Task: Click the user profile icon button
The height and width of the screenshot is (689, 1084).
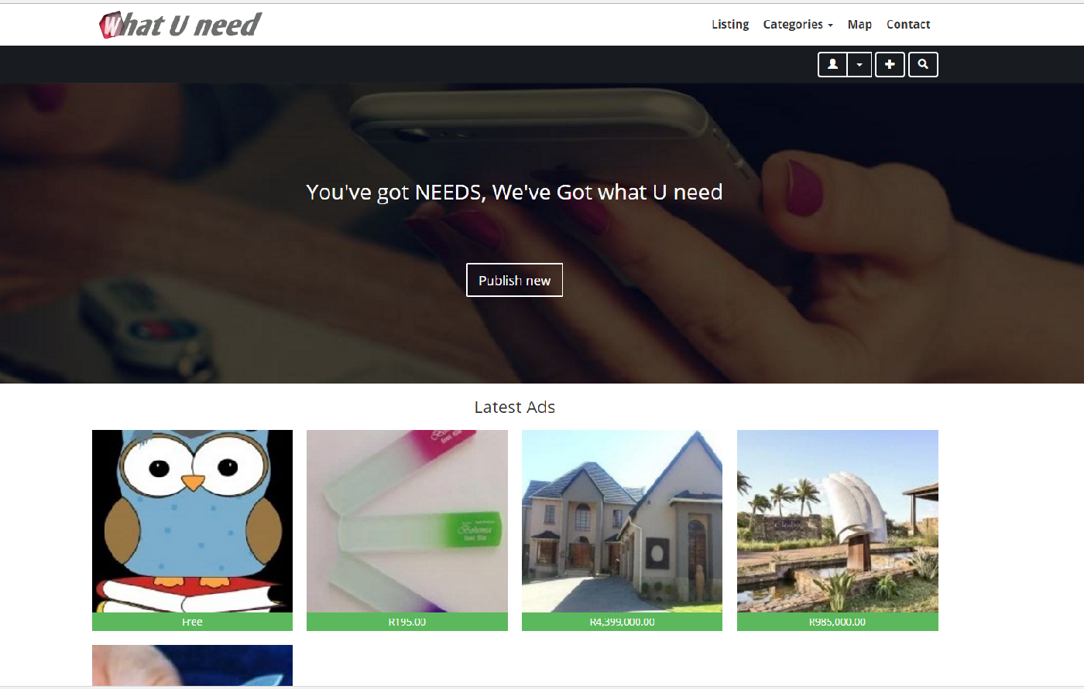Action: coord(832,65)
